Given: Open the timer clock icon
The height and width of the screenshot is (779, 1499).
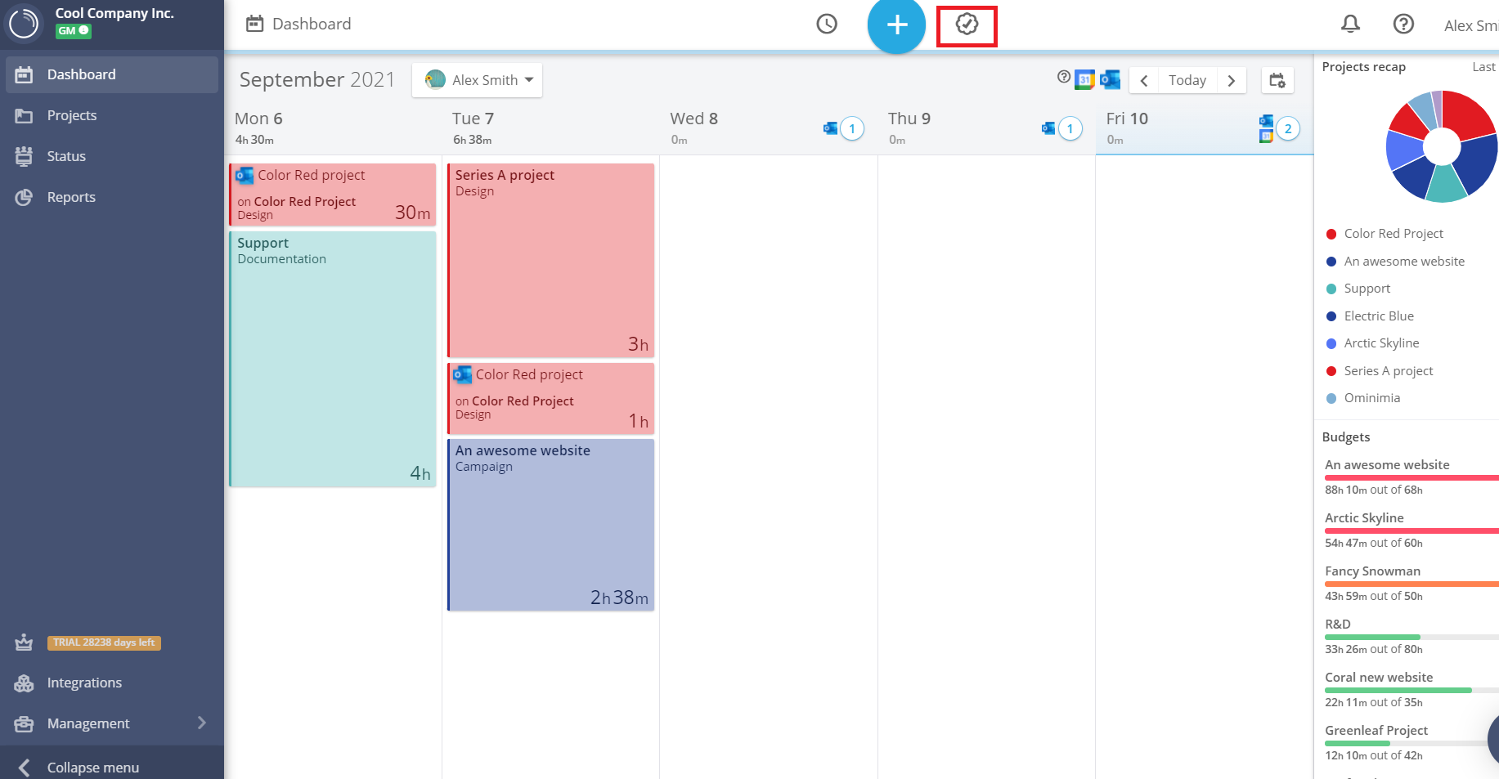Looking at the screenshot, I should [827, 25].
